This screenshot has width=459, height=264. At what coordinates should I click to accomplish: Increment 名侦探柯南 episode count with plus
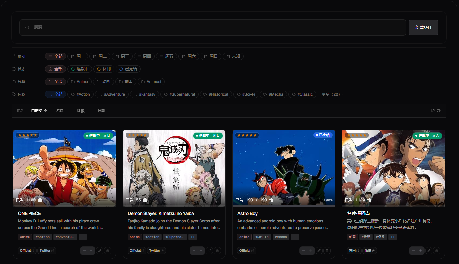point(420,251)
